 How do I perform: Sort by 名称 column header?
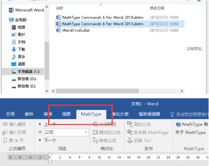(x=60, y=8)
